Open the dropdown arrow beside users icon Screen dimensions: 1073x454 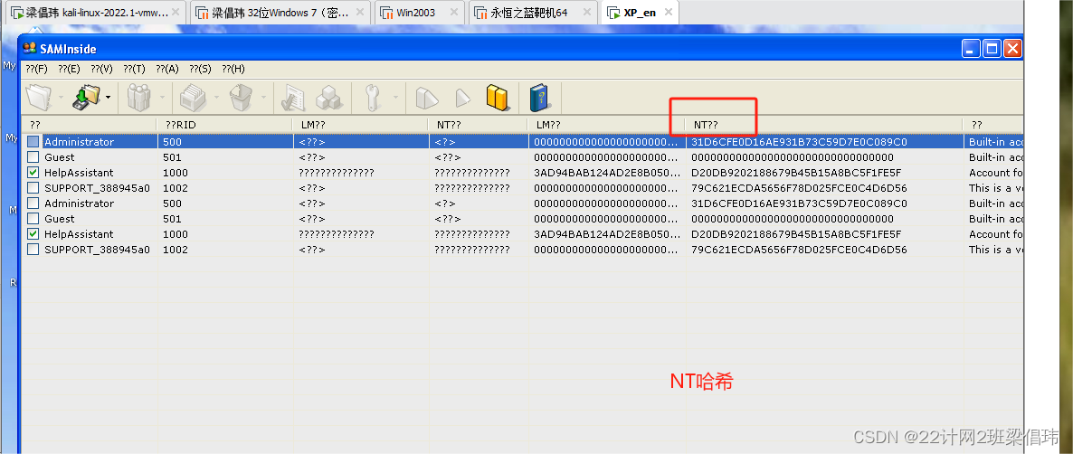(x=162, y=99)
